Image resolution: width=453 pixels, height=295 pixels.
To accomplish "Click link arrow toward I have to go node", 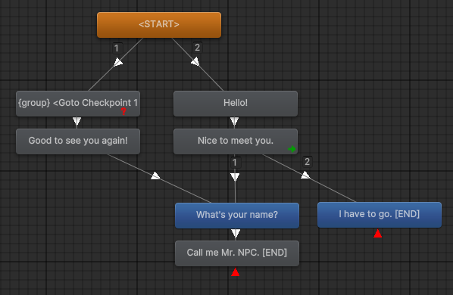I will click(x=305, y=175).
